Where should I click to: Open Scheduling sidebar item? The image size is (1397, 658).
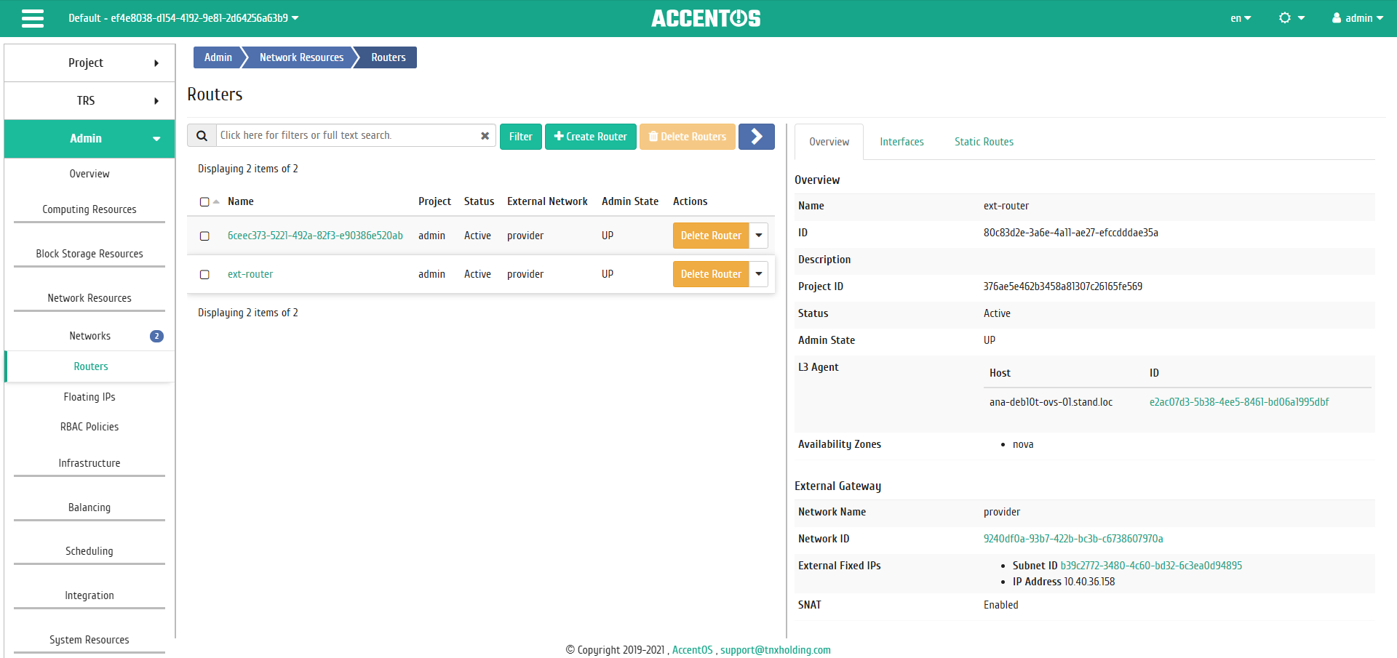click(89, 551)
